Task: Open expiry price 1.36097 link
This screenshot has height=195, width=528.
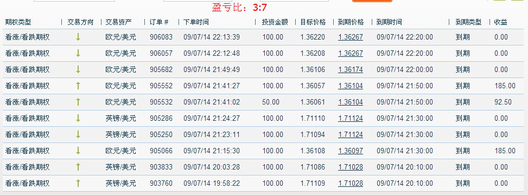Action: click(x=351, y=151)
